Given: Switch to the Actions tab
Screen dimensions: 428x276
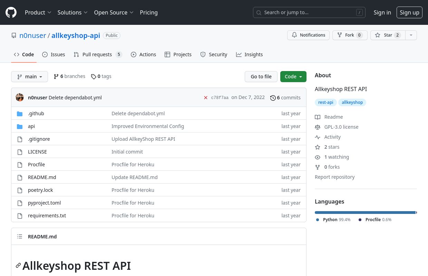Looking at the screenshot, I should 143,55.
